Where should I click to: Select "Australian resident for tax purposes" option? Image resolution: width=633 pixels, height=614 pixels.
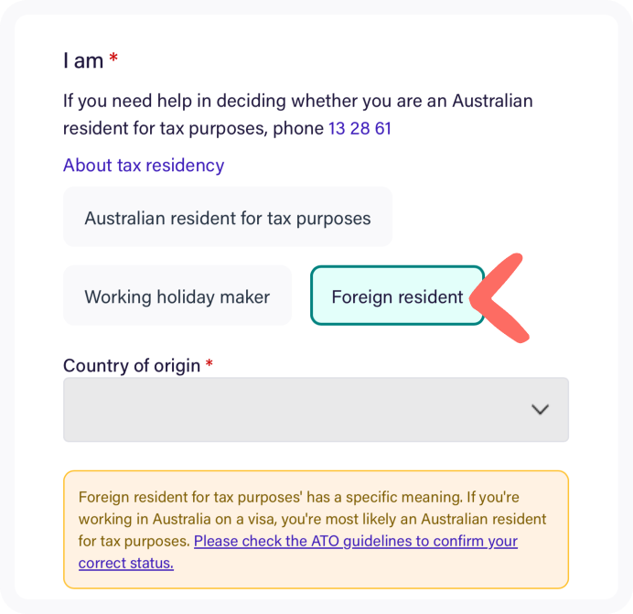[x=228, y=218]
